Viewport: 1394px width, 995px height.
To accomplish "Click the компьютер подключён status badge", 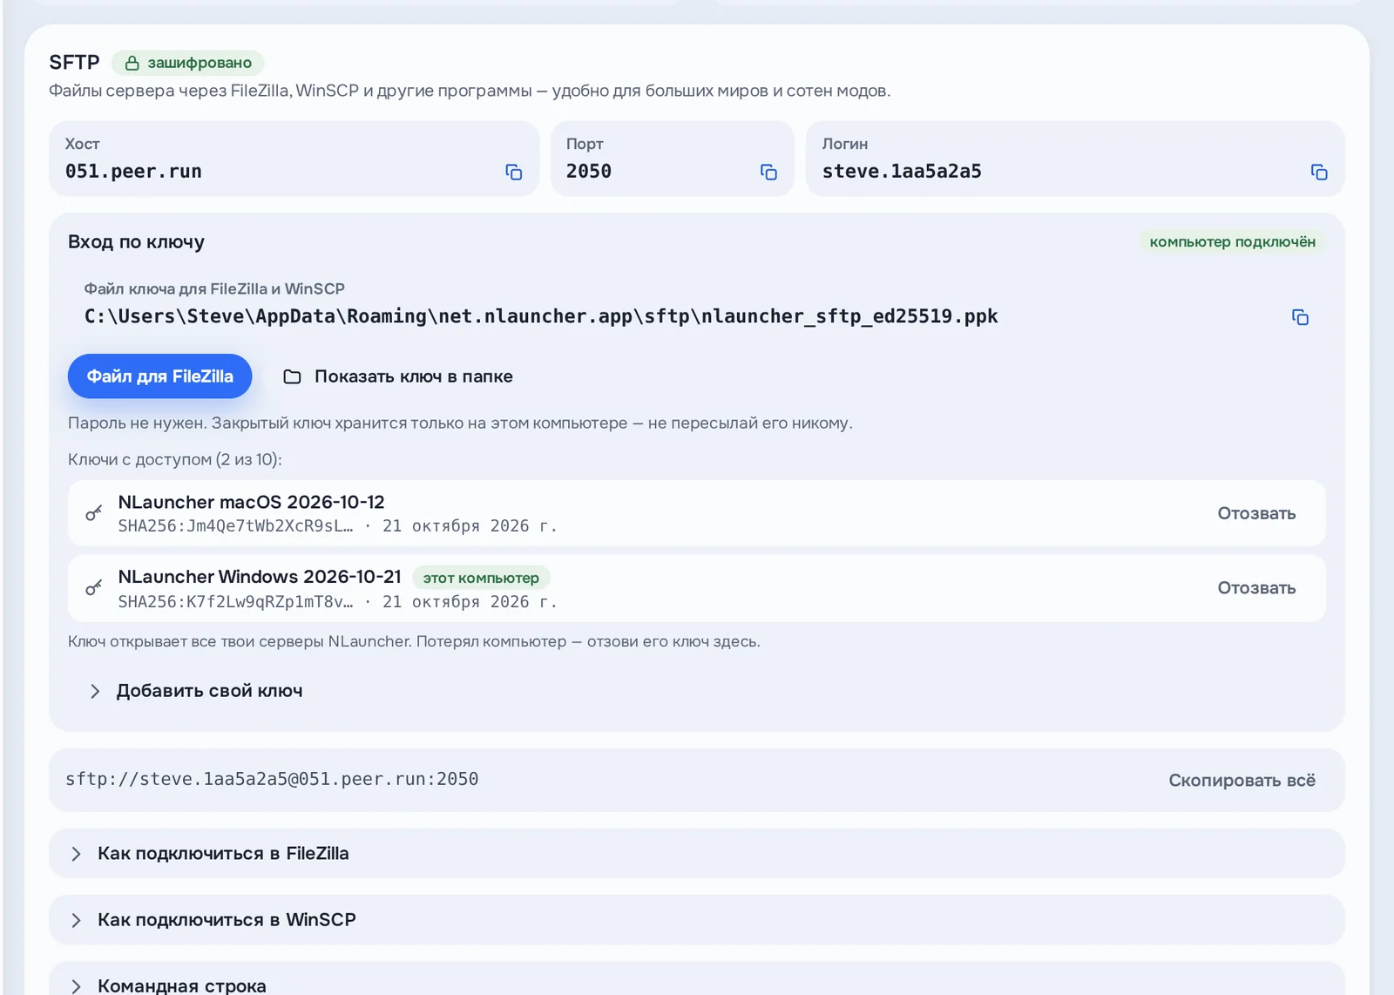I will pos(1232,241).
